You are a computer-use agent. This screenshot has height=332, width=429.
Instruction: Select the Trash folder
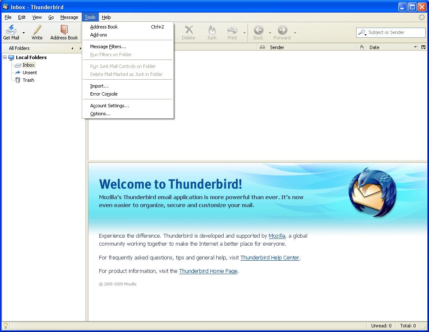point(28,80)
